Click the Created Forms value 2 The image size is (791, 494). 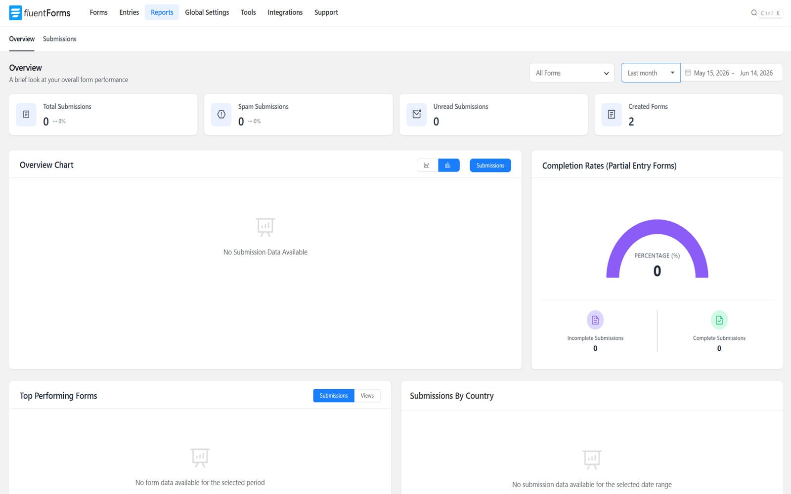point(631,122)
